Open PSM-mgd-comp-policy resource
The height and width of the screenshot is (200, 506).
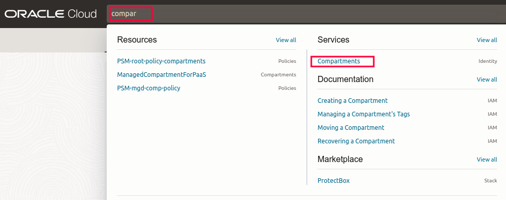pos(148,88)
